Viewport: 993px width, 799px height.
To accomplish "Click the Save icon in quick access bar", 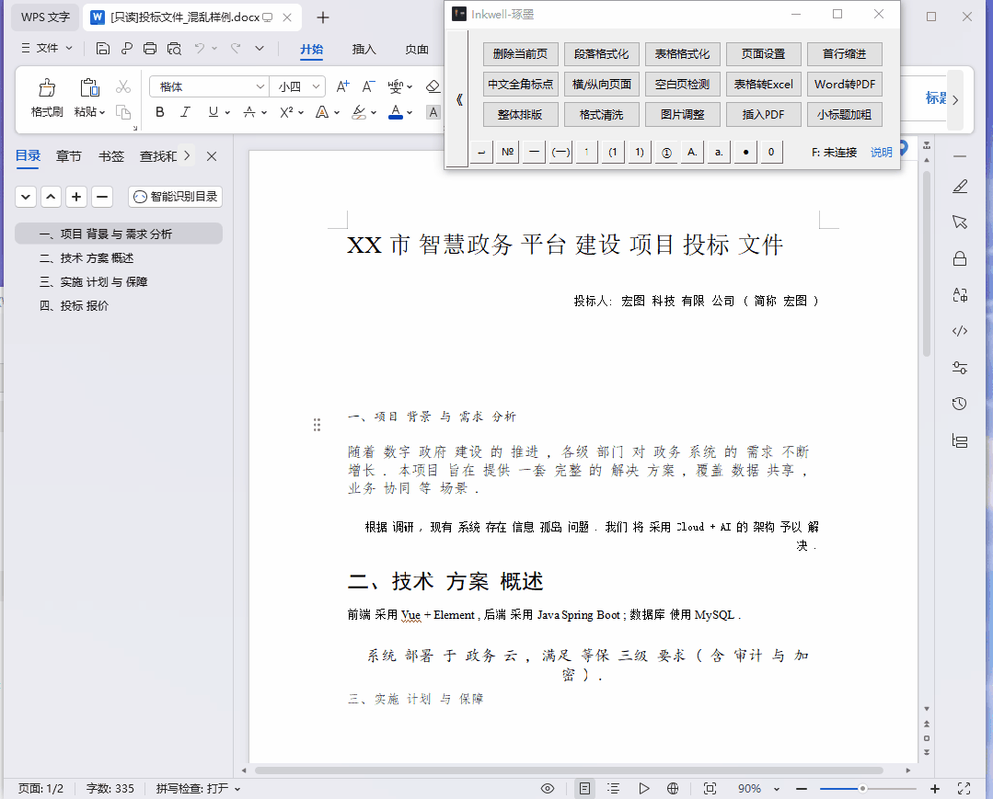I will click(102, 48).
